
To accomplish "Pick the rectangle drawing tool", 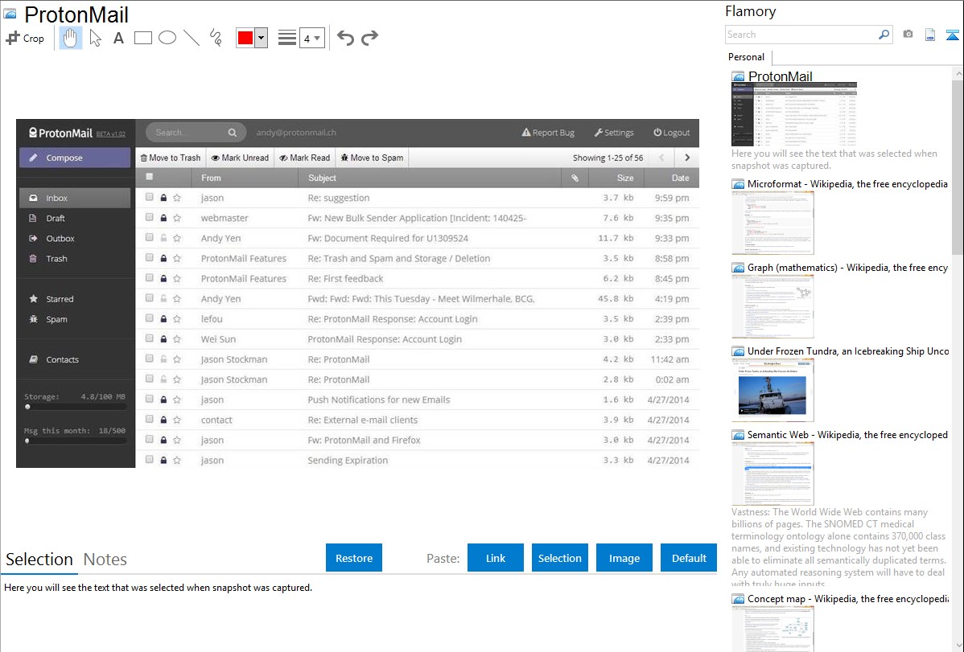I will 142,38.
